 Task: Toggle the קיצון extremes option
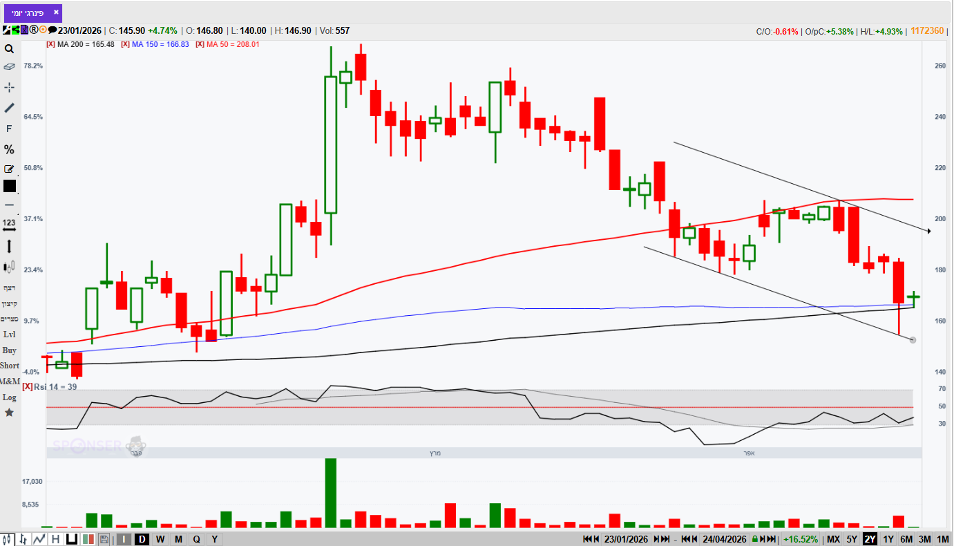click(9, 303)
